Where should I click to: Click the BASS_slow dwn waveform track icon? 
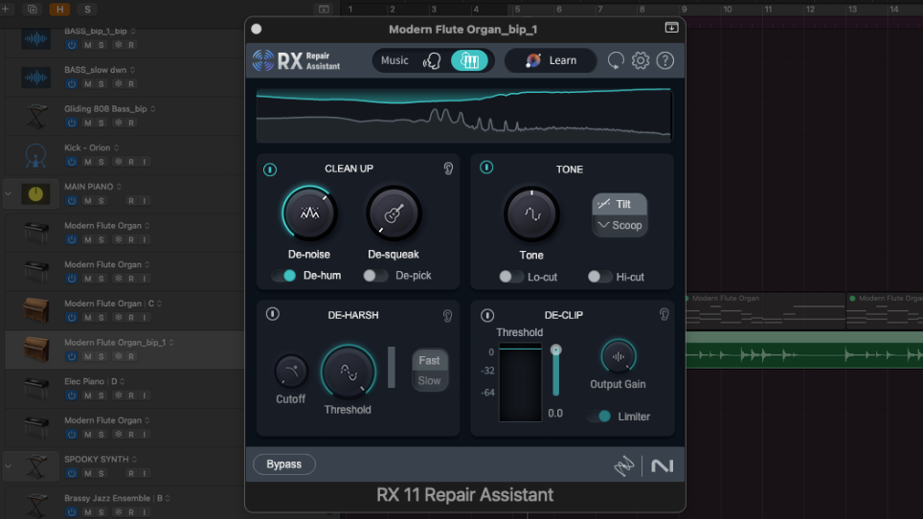pos(36,78)
